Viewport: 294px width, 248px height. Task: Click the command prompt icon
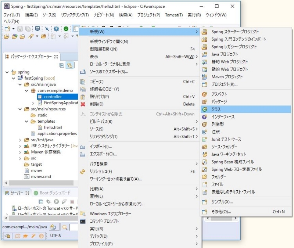[x=83, y=222]
